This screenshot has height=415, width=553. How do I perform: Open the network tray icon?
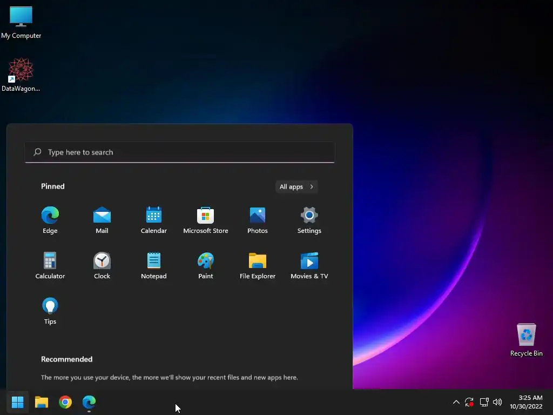(x=484, y=402)
